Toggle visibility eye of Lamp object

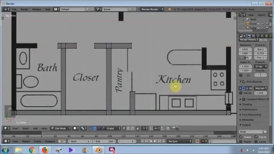(259, 28)
